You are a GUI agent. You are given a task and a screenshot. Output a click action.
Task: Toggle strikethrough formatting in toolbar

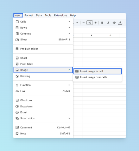tap(114, 23)
